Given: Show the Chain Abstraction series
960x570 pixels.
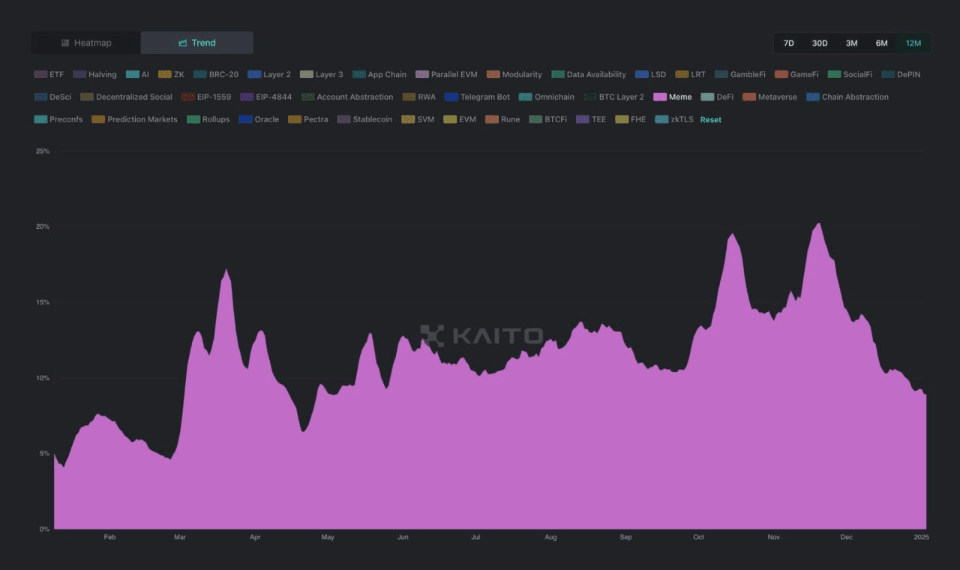Looking at the screenshot, I should coord(847,97).
